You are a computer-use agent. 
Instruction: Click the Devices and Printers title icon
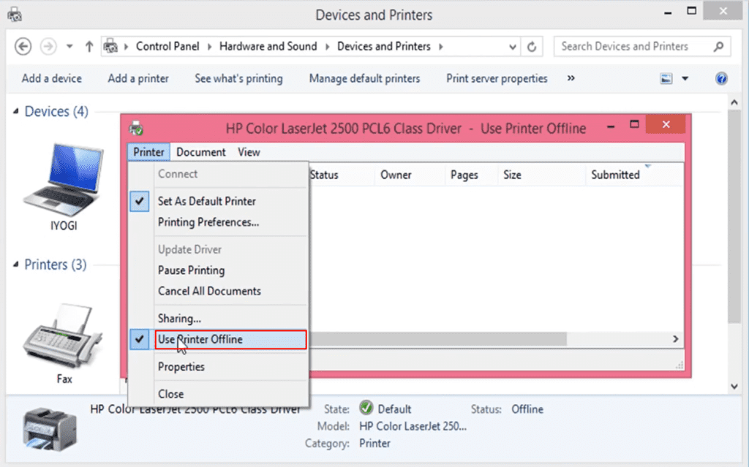pyautogui.click(x=15, y=15)
